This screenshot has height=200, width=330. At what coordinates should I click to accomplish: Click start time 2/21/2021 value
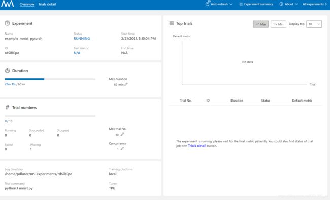tap(139, 38)
